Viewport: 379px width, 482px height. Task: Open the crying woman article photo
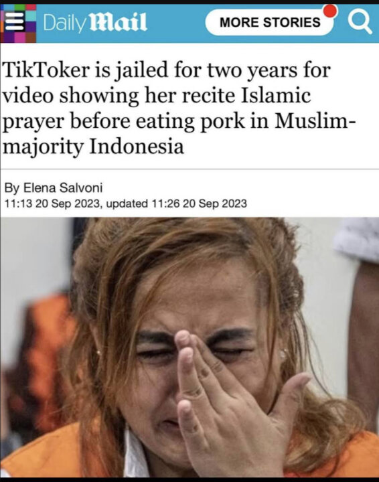pos(189,347)
